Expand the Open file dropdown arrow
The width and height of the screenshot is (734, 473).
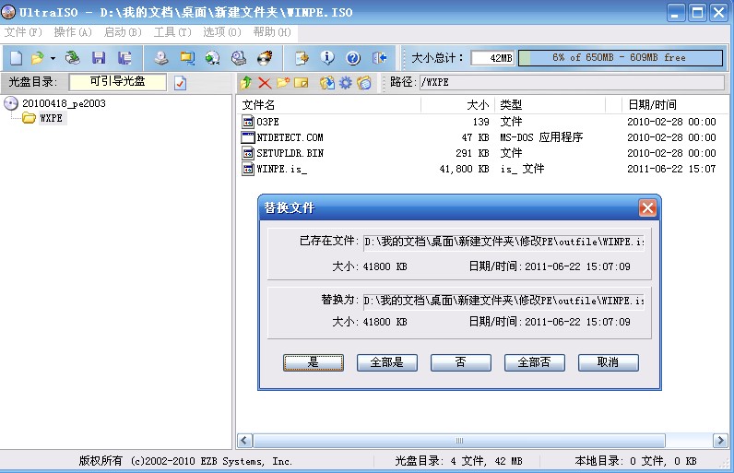(x=53, y=58)
